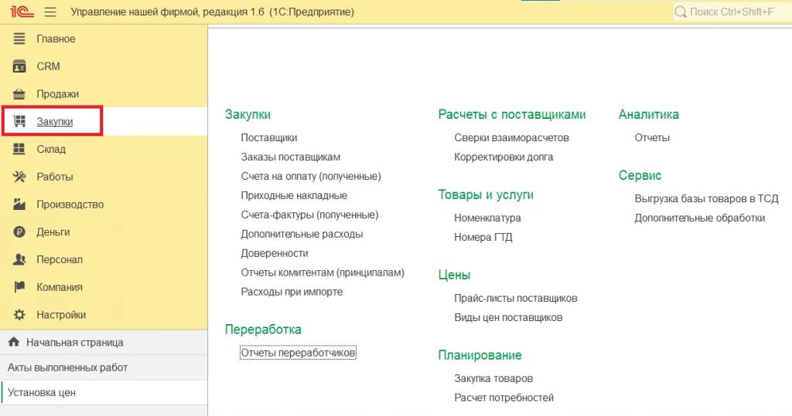This screenshot has width=792, height=416.
Task: Click the 1C logo icon
Action: click(22, 11)
